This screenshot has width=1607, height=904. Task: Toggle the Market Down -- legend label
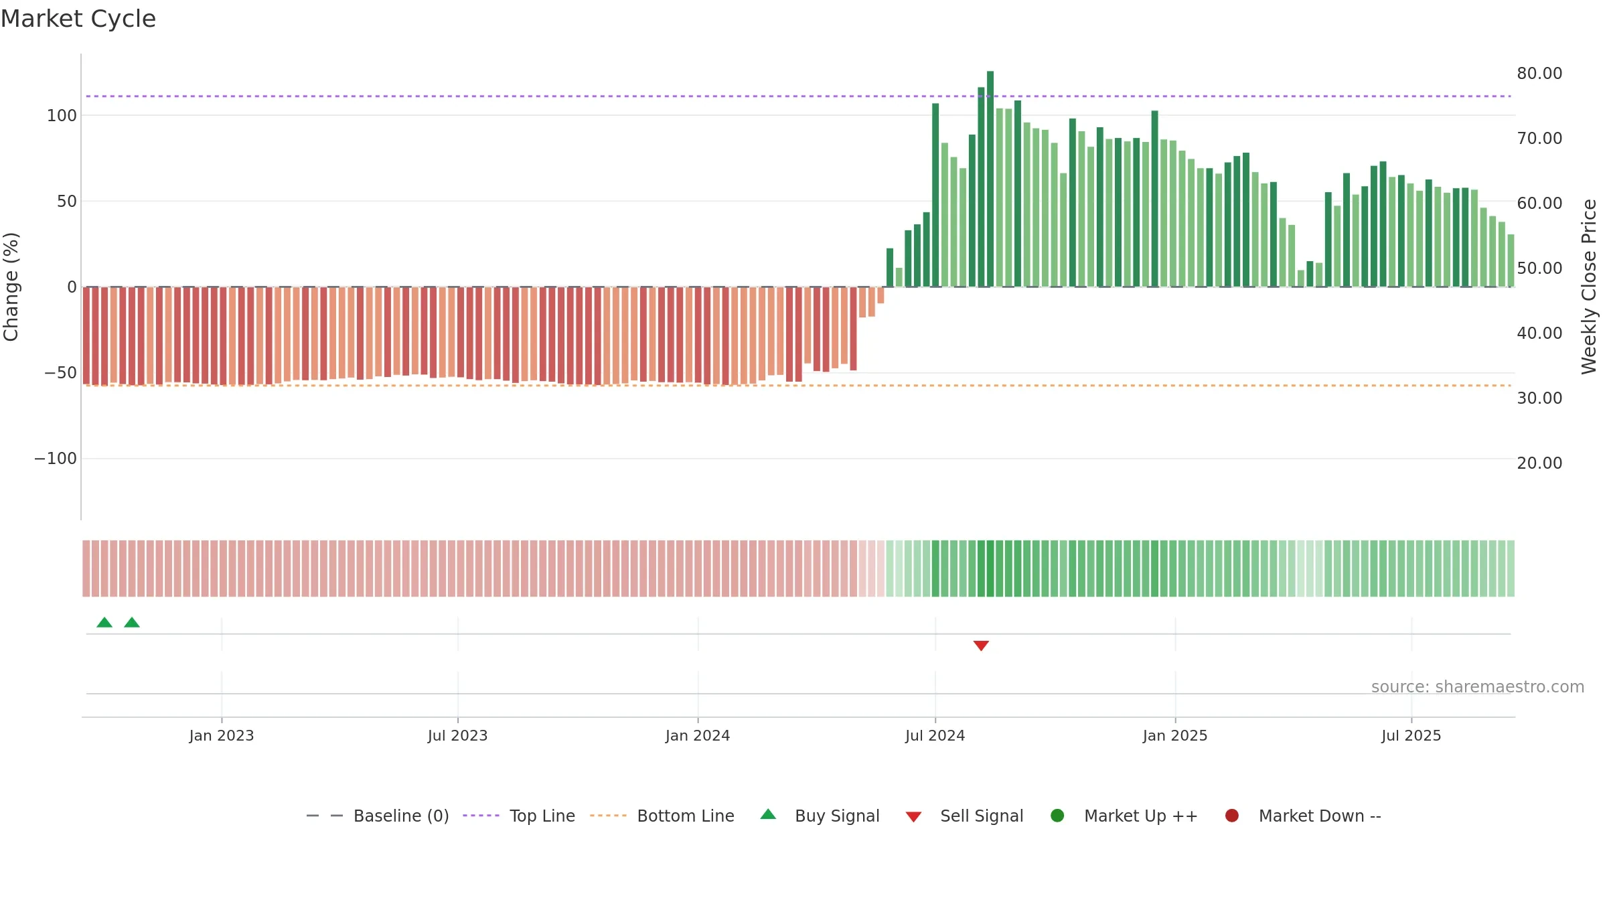click(1320, 816)
